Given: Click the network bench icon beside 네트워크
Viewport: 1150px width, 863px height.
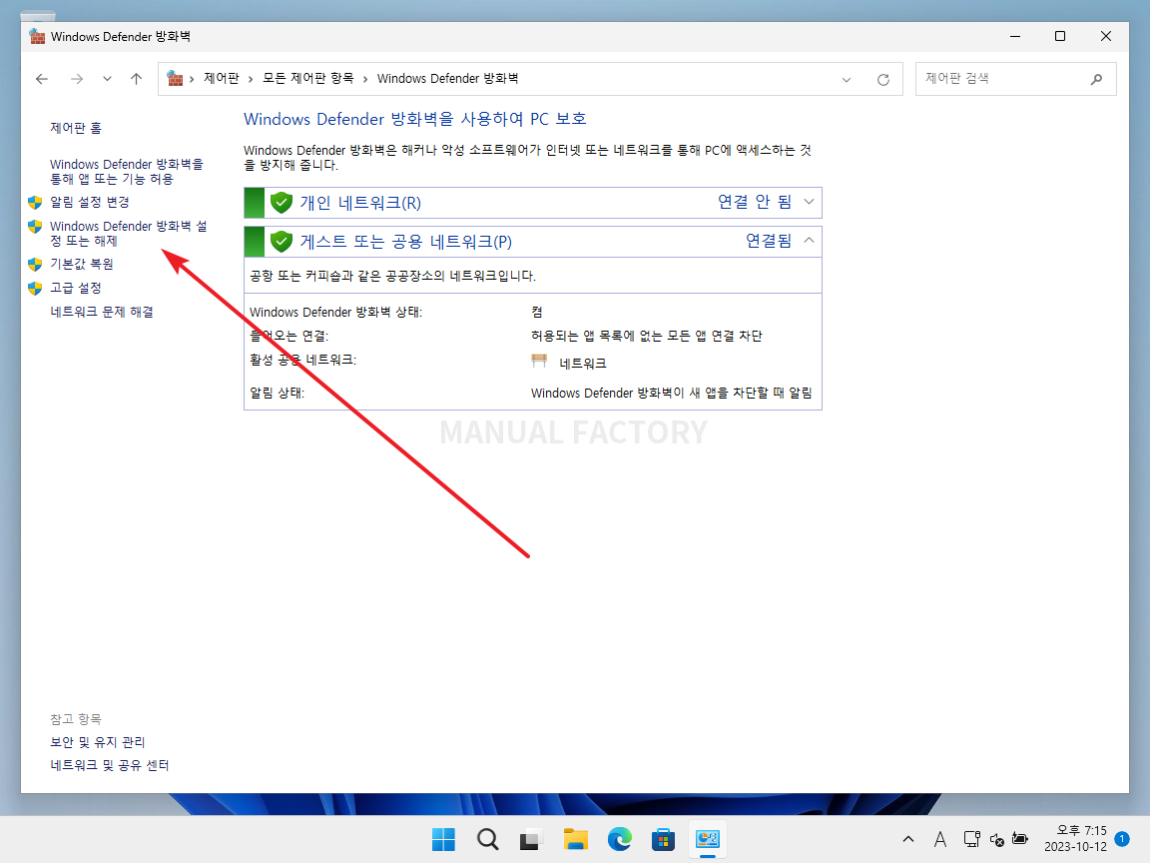Looking at the screenshot, I should pos(539,361).
